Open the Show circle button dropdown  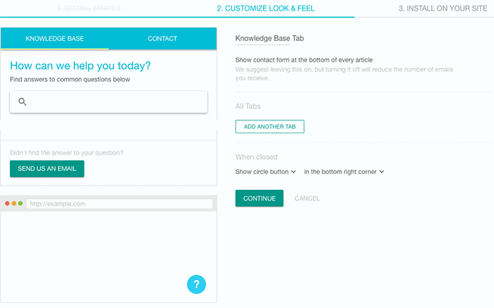[266, 172]
